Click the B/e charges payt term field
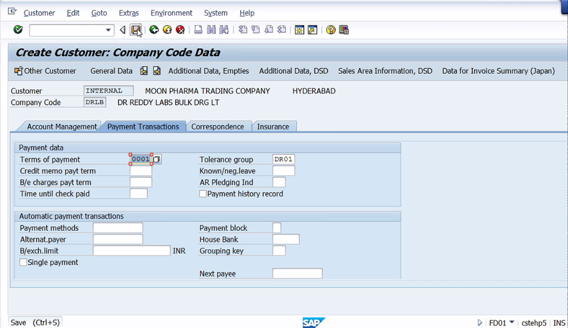 pos(141,182)
